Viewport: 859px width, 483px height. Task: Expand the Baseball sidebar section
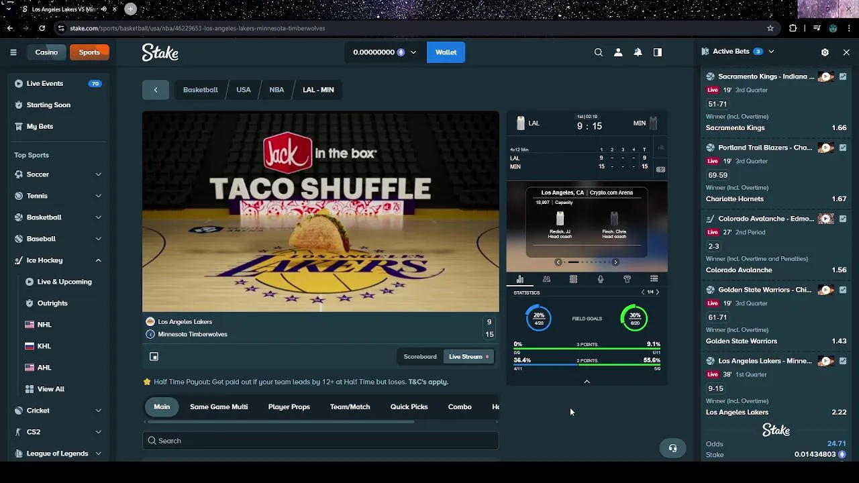(98, 239)
